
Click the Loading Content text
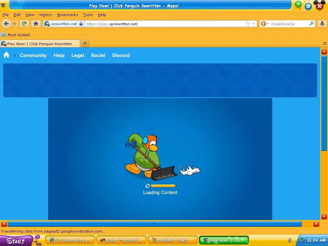[x=160, y=193]
